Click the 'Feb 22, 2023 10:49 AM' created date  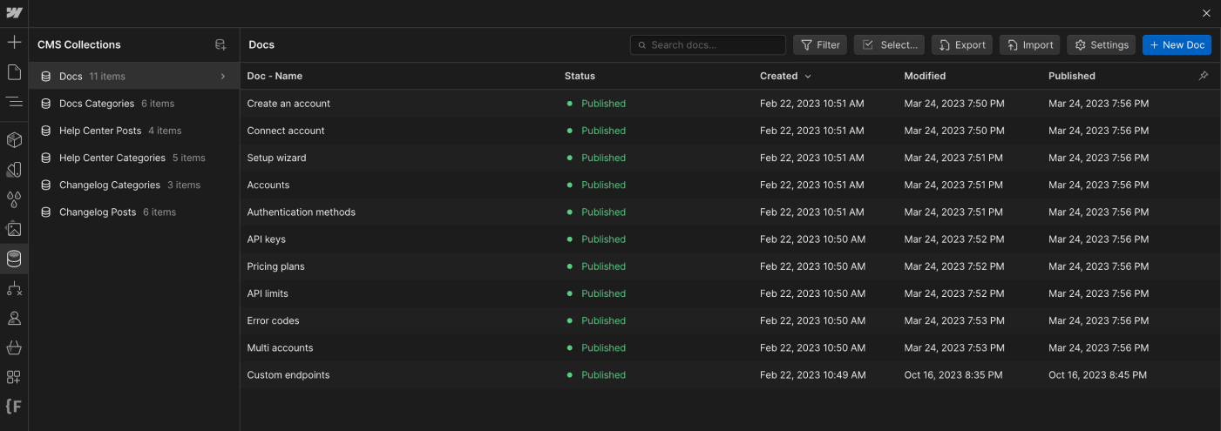[x=813, y=375]
